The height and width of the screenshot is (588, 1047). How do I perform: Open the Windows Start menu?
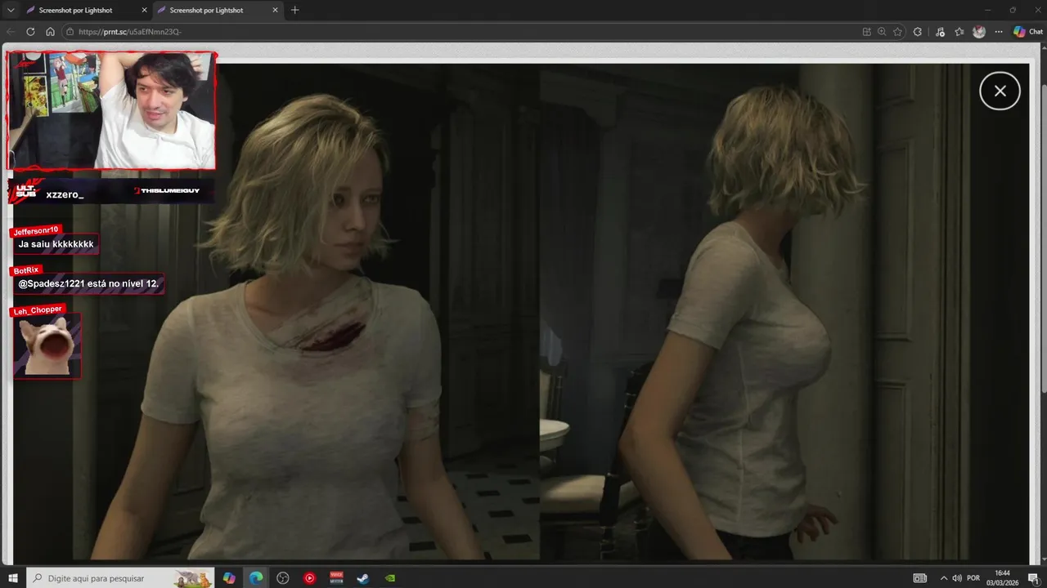point(13,578)
